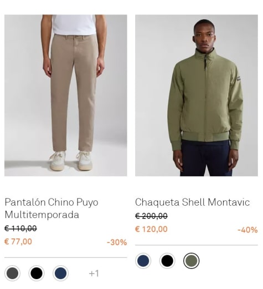Select the grey color swatch for the chino
The image size is (263, 289).
[x=13, y=273]
